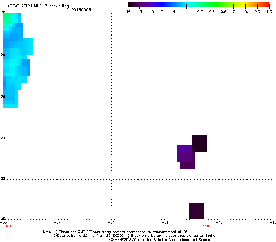Click the longitude label -51
Image resolution: width=276 pixels, height=242 pixels.
[x=165, y=222]
